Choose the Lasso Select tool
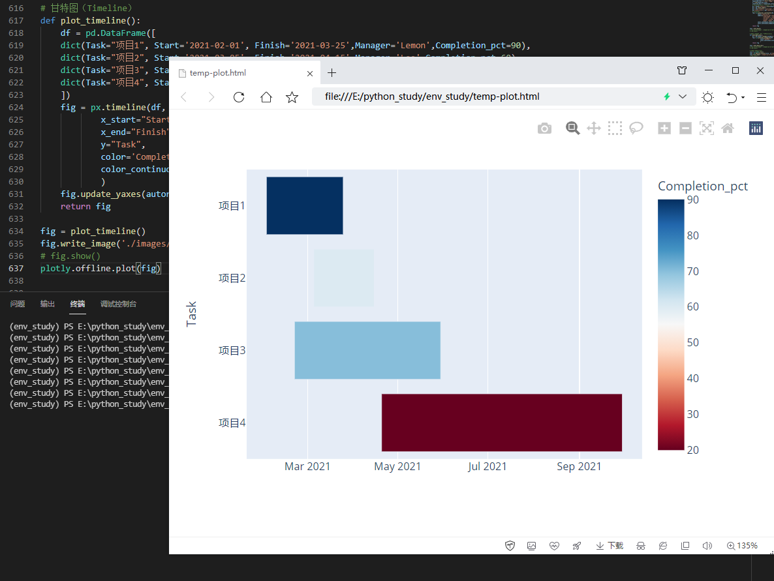774x581 pixels. point(636,128)
